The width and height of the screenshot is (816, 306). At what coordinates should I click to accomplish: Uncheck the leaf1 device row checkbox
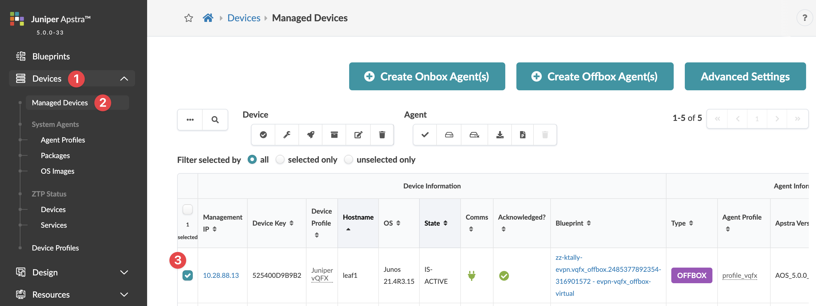click(x=188, y=275)
